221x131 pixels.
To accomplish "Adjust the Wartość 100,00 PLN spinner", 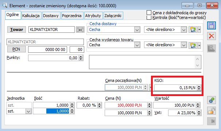I will point(198,105).
